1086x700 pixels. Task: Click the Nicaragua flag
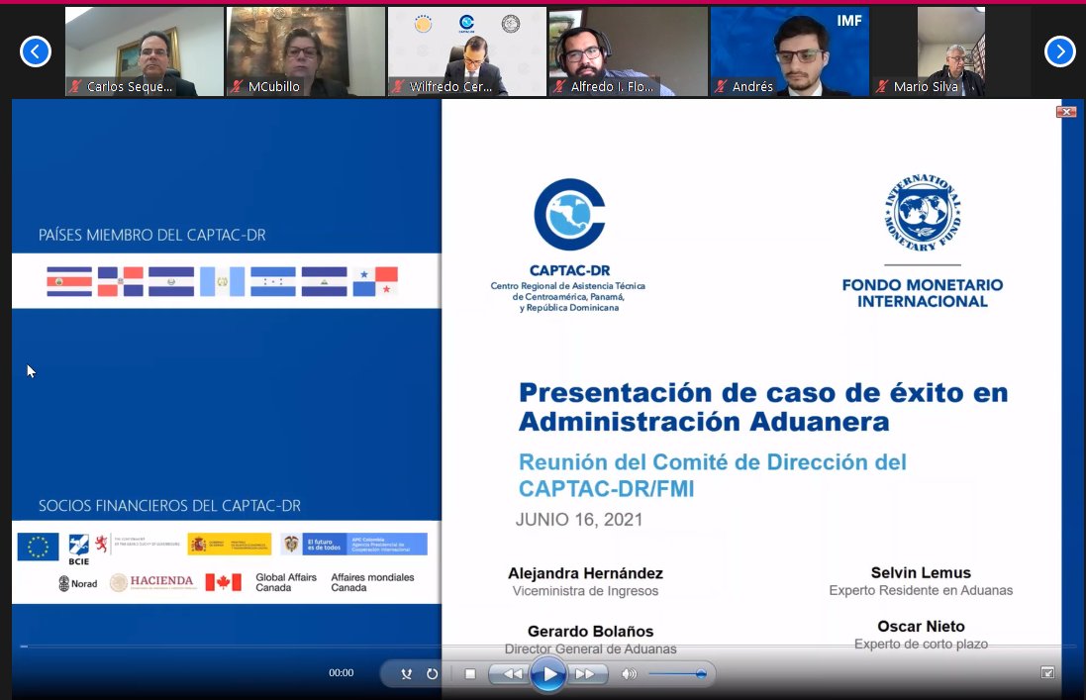click(324, 282)
